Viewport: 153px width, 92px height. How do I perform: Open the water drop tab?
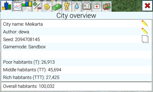coord(77,6)
